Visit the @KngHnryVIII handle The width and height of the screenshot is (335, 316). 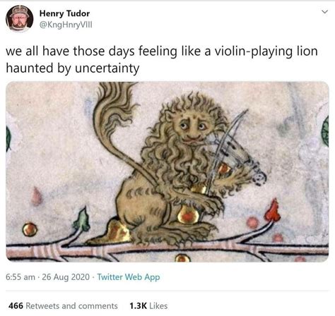66,25
